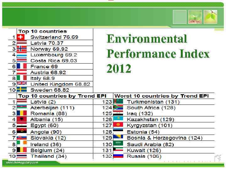Image resolution: width=226 pixels, height=169 pixels.
Task: Click the blank green square in header
Action: 180,17
